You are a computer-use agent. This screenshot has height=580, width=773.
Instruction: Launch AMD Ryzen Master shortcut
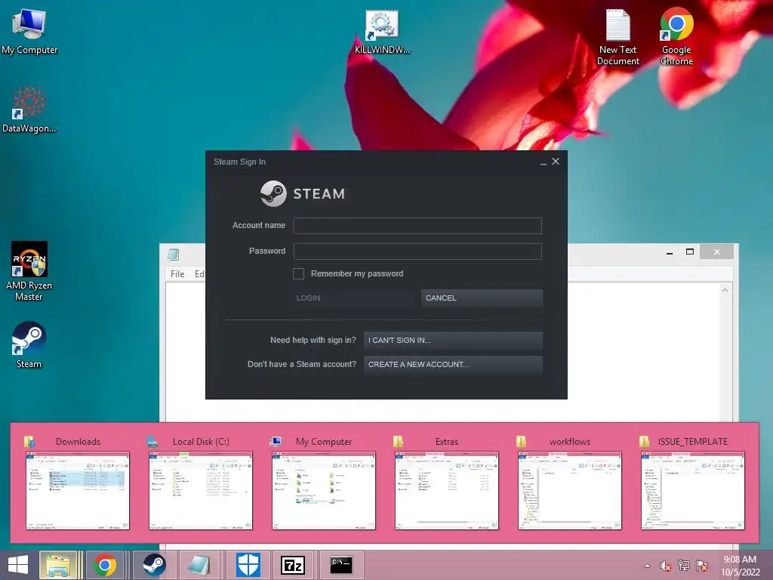tap(29, 271)
